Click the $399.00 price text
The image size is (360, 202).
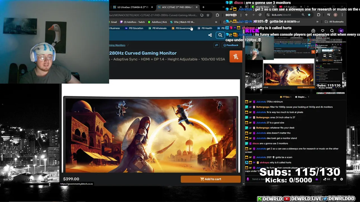[x=71, y=179]
